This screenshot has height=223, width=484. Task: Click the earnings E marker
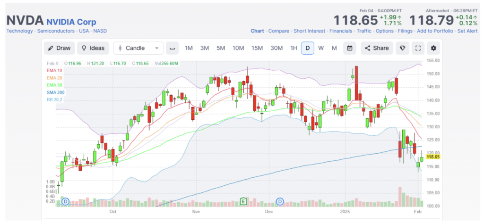(x=244, y=202)
